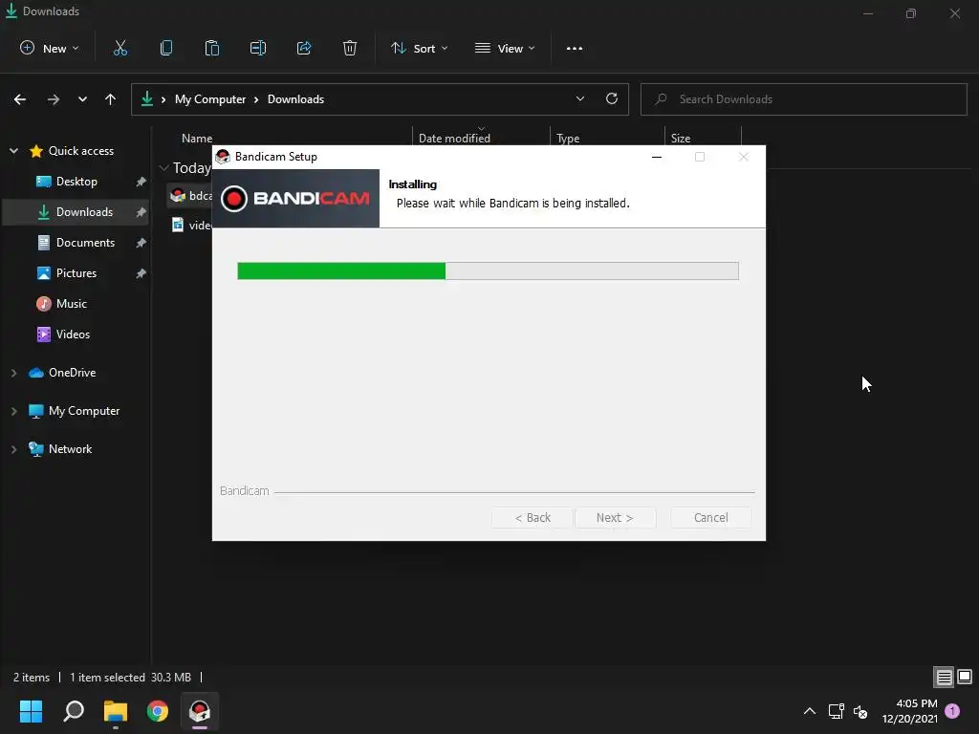Click the Back button in Bandicam Setup

point(532,517)
